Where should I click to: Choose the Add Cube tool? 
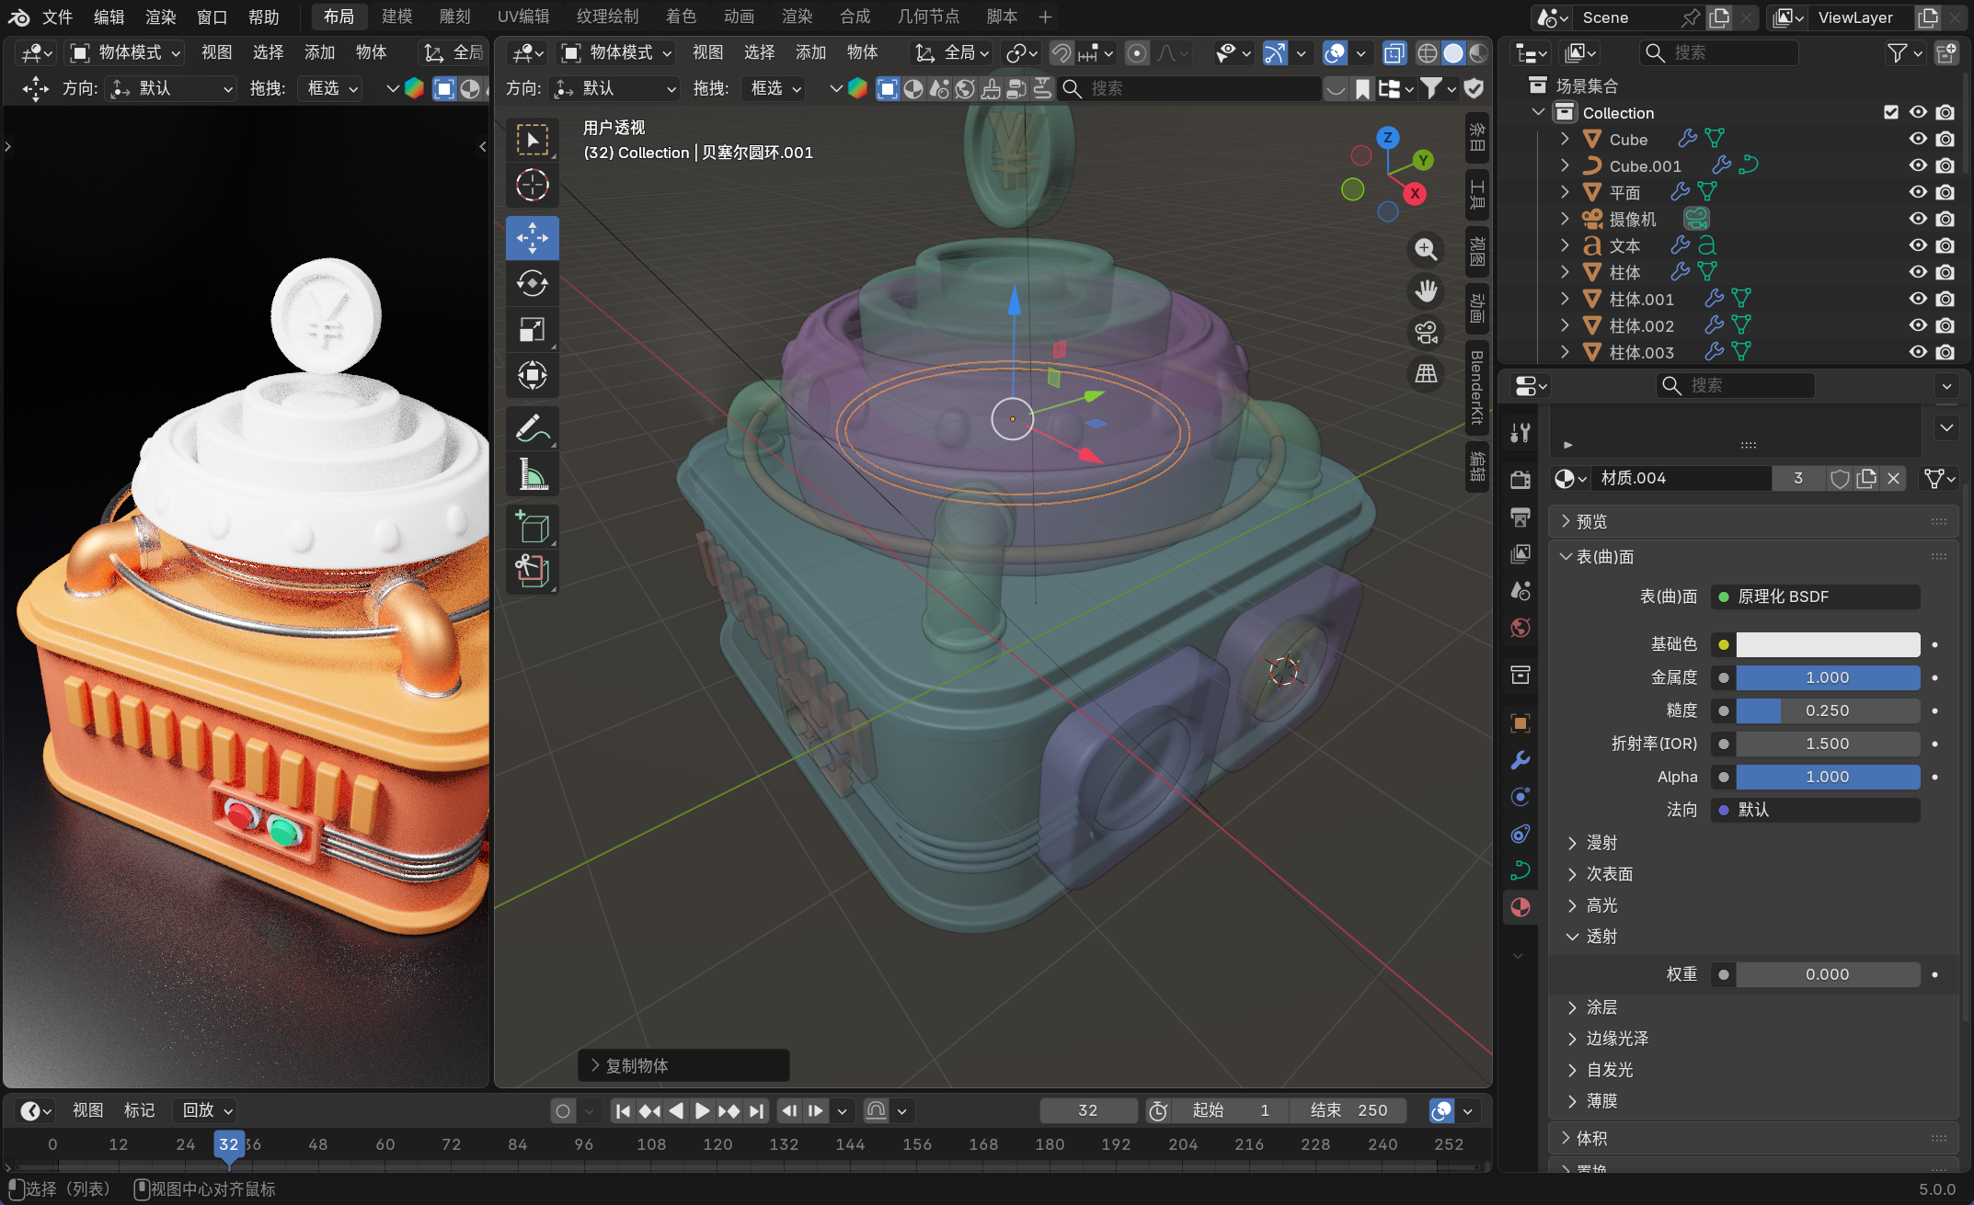(532, 527)
